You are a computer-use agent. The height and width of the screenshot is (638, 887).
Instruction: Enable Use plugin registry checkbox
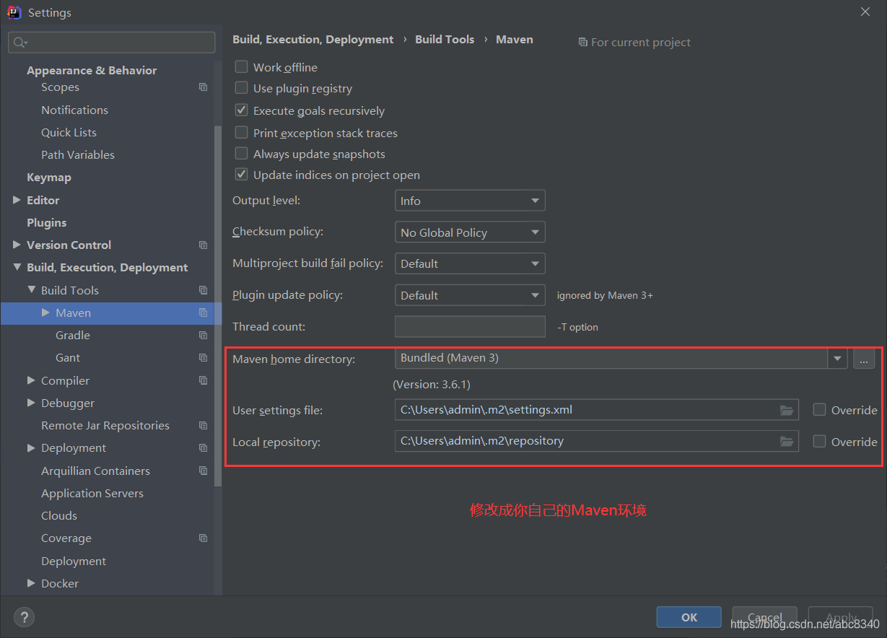pyautogui.click(x=241, y=88)
